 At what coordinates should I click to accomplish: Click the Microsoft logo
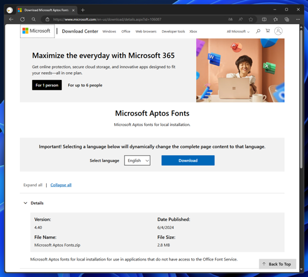(x=37, y=31)
